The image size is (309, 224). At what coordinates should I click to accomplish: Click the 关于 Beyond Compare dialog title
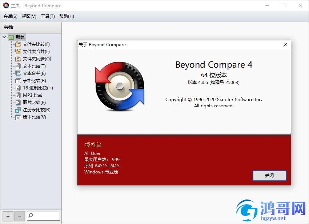102,45
